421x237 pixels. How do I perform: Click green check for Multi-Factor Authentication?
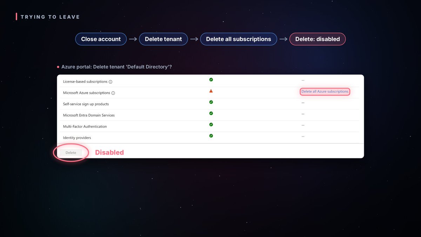[x=211, y=125]
